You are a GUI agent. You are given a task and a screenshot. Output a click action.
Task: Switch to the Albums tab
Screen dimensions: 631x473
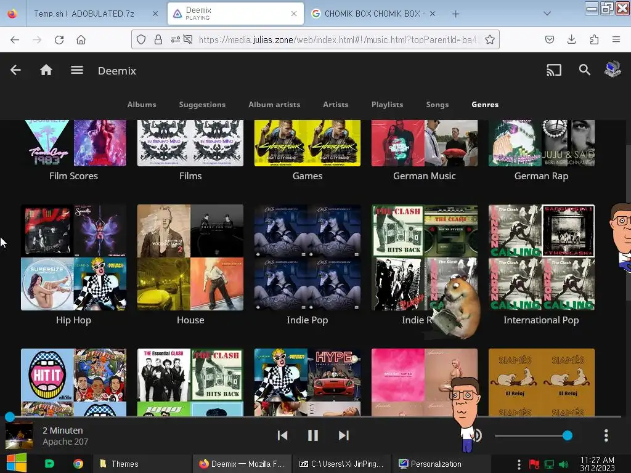click(142, 105)
